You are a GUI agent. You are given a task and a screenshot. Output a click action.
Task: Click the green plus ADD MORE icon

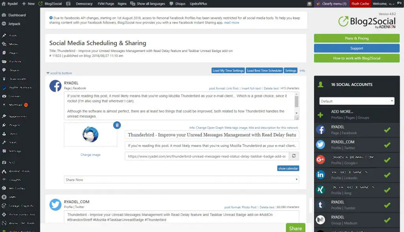[x=320, y=115]
